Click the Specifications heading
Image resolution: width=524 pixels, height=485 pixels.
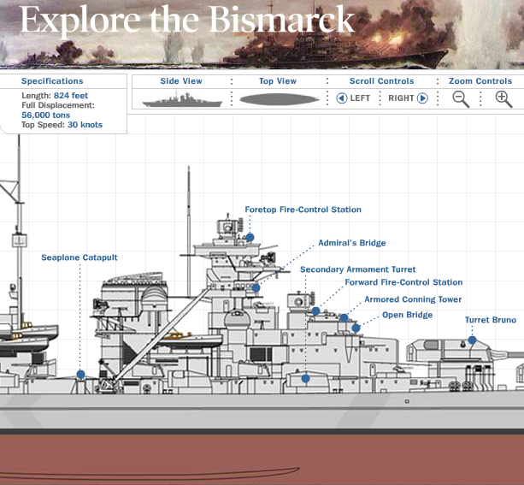point(52,81)
